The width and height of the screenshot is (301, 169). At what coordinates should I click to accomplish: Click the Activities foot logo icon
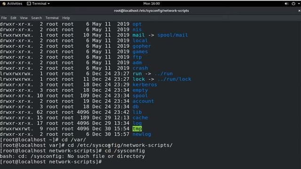pyautogui.click(x=4, y=4)
